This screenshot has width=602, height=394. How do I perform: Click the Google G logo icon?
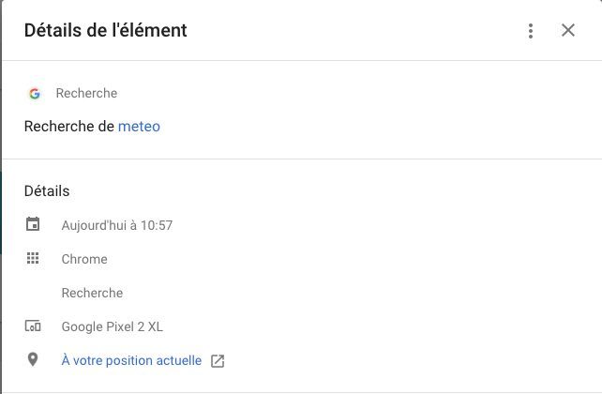pyautogui.click(x=35, y=93)
